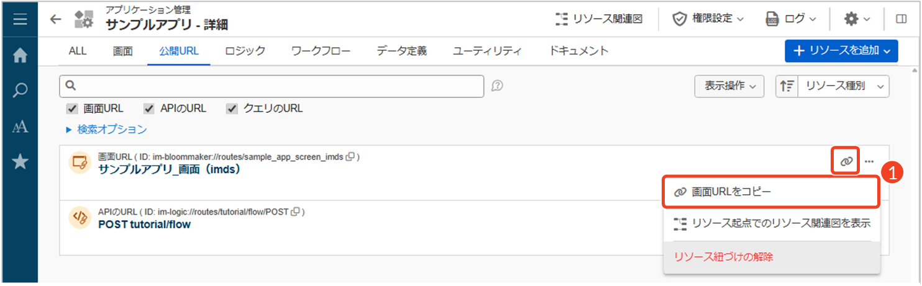
Task: Select 画面URLをコピー from the menu
Action: click(x=771, y=192)
